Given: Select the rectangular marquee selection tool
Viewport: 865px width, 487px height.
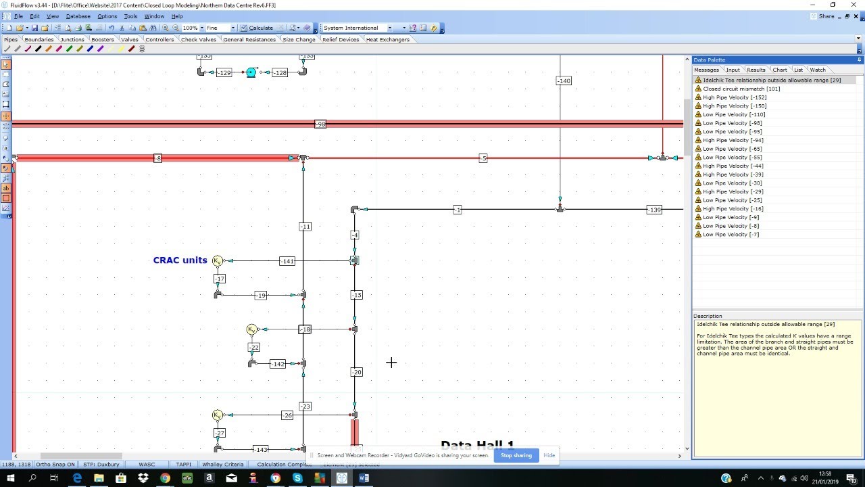Looking at the screenshot, I should pos(6,74).
